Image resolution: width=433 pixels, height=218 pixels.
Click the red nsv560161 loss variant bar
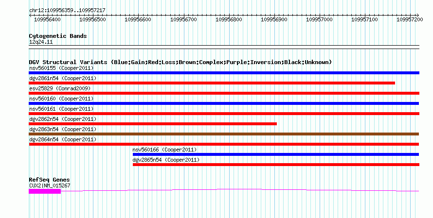(x=224, y=114)
